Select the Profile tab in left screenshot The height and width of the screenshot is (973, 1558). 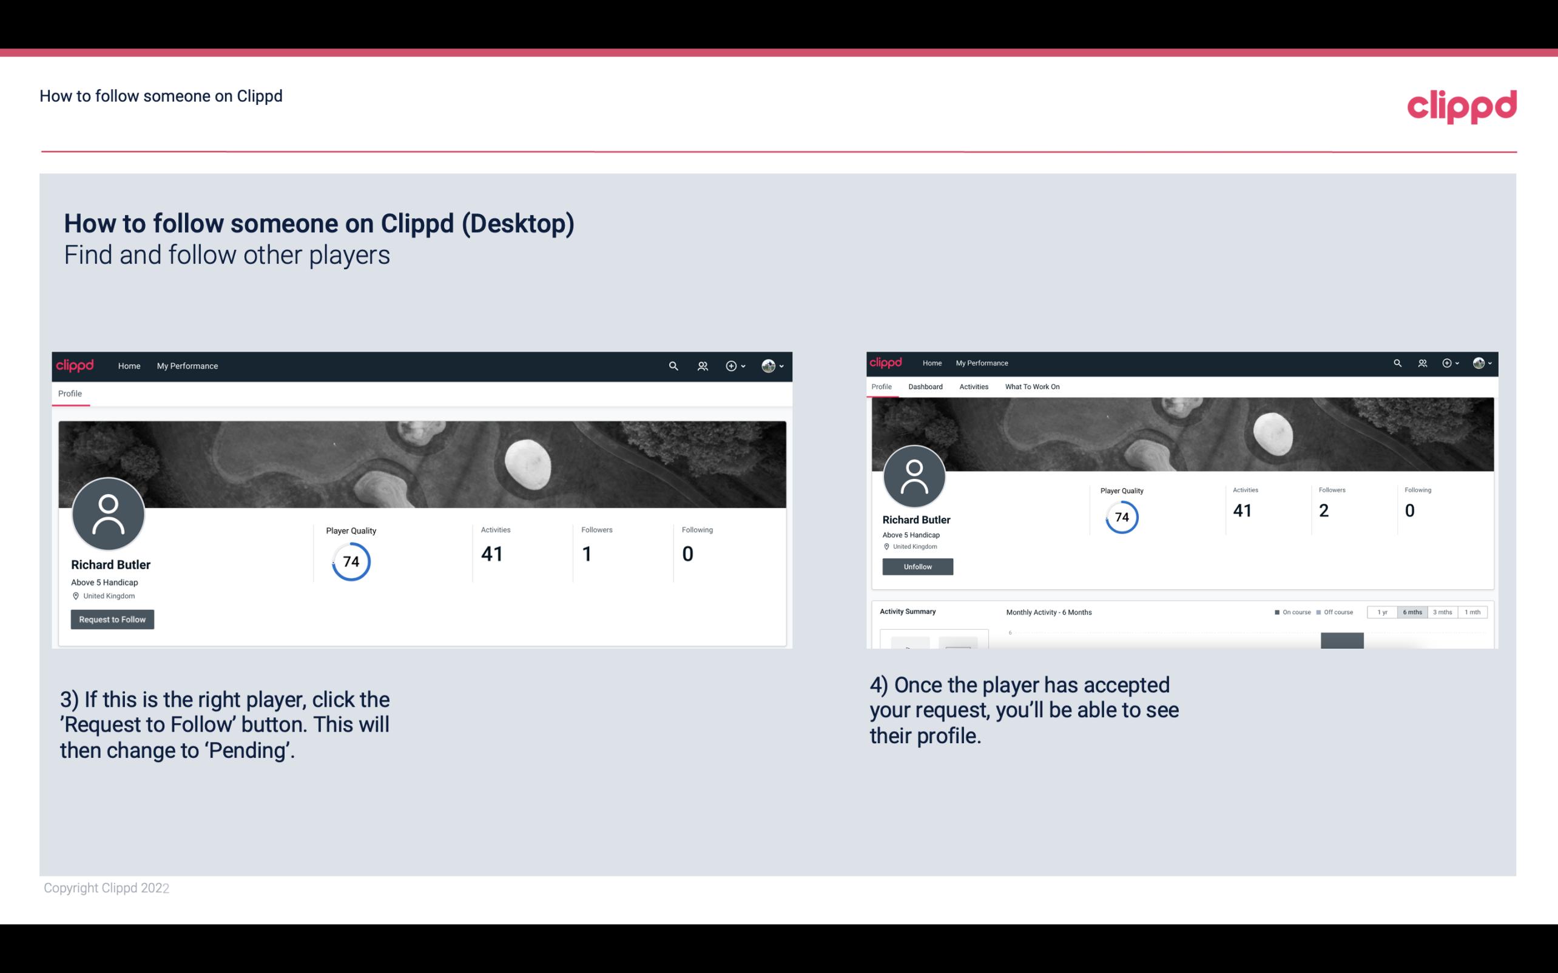(70, 393)
